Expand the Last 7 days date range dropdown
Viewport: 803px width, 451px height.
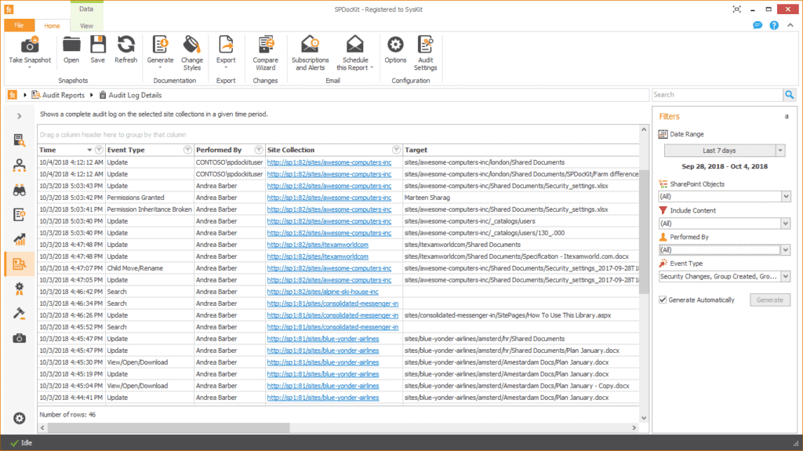click(x=780, y=151)
